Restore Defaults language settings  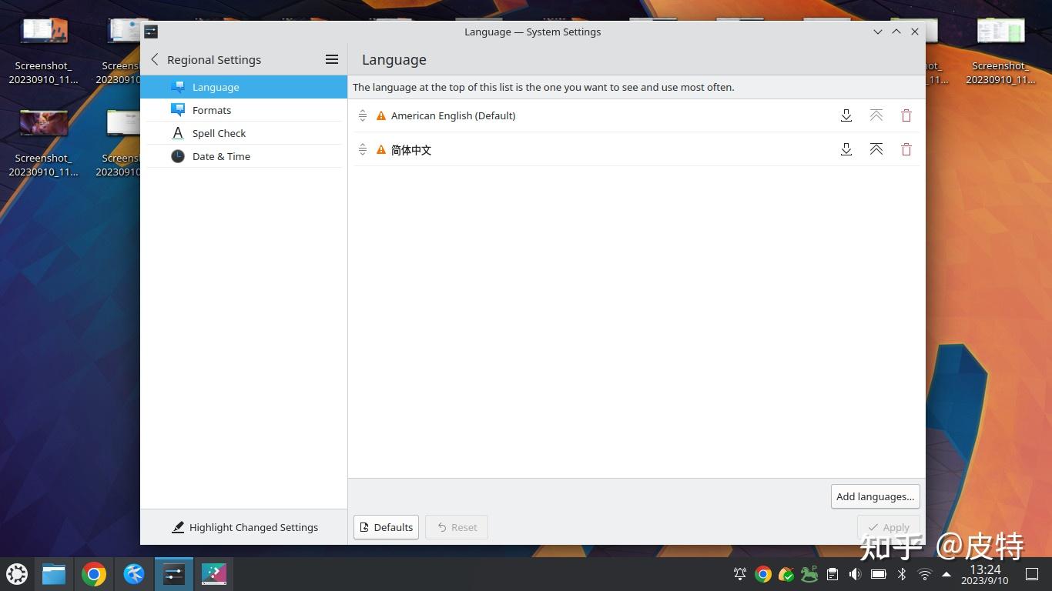coord(386,527)
